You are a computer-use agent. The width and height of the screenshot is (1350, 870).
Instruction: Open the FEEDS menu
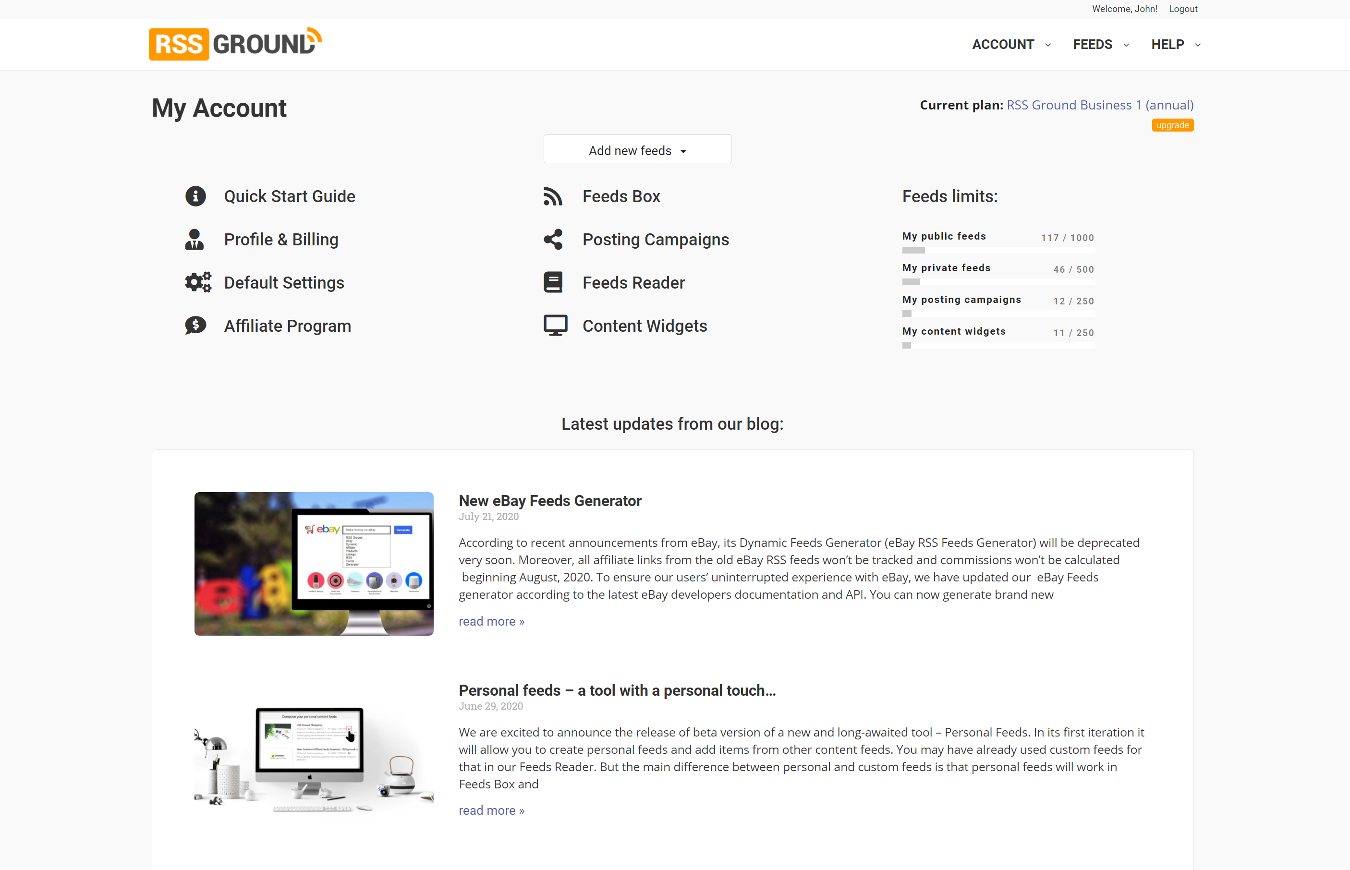point(1092,44)
